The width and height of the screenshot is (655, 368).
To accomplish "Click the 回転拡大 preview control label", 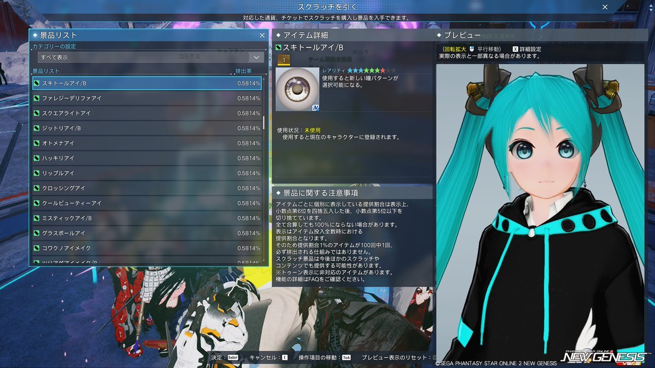I will click(455, 49).
